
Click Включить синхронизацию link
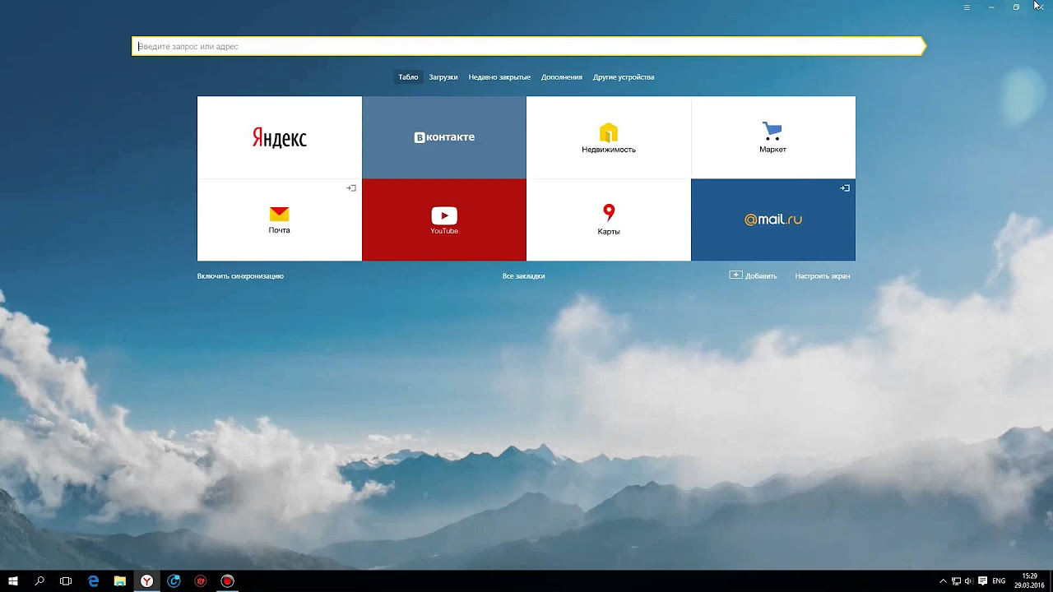[240, 276]
